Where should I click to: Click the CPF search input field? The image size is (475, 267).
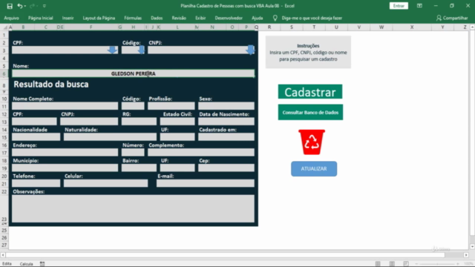coord(65,50)
